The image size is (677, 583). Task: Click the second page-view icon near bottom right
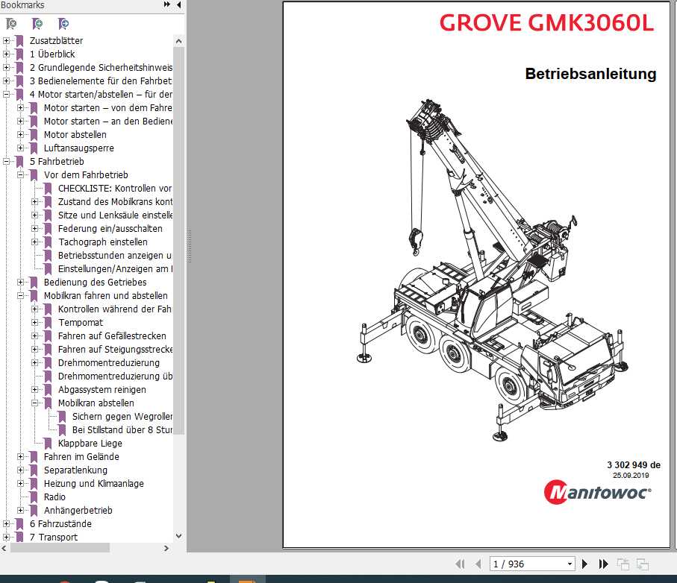pos(643,564)
